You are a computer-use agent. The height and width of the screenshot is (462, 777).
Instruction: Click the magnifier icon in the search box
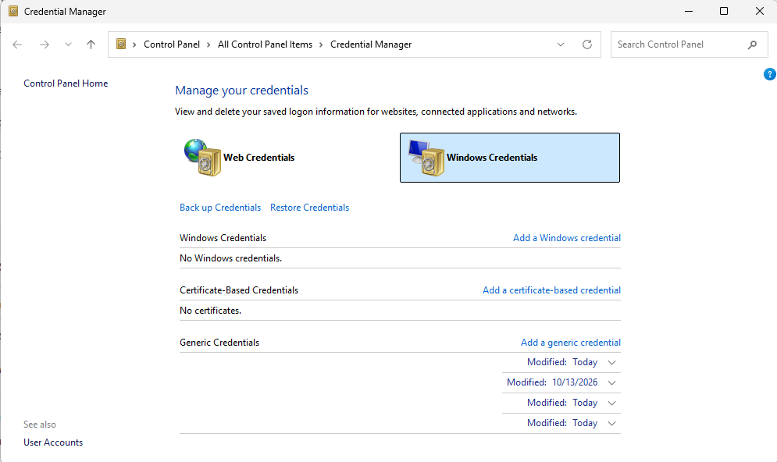752,44
